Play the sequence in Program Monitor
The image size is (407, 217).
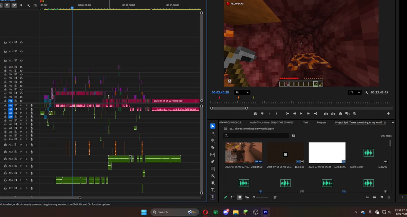[x=301, y=113]
